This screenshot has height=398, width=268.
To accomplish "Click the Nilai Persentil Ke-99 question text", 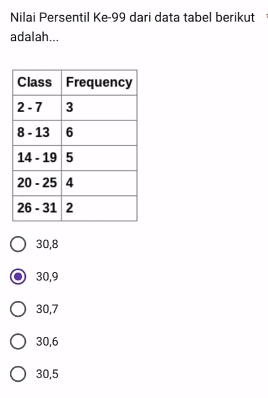I will click(68, 18).
